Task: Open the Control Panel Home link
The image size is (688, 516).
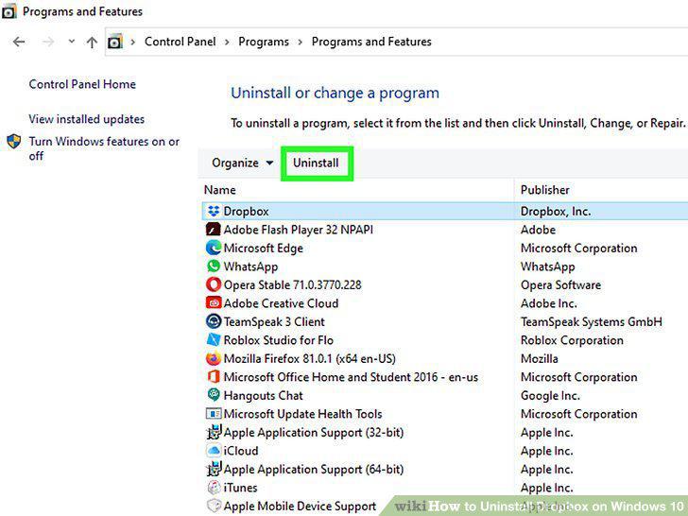Action: click(x=82, y=84)
